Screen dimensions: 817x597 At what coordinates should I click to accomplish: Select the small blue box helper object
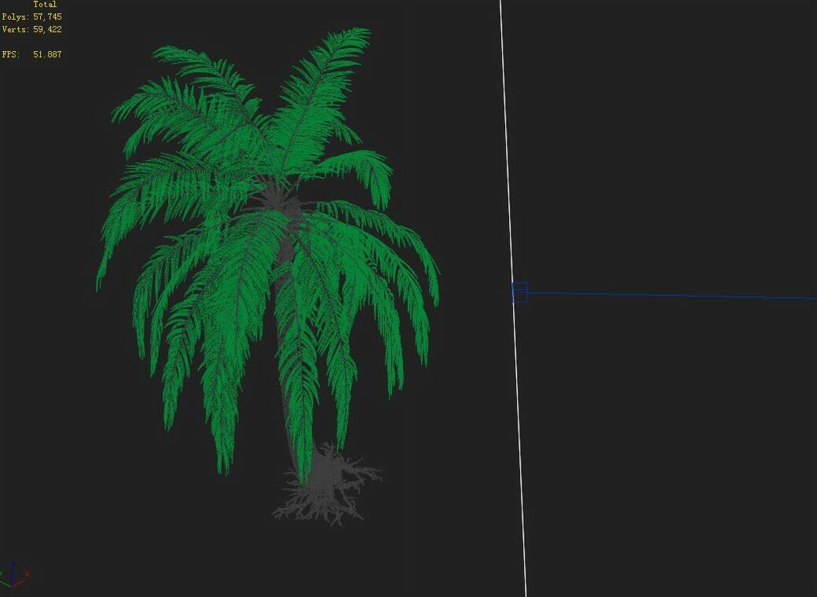519,292
